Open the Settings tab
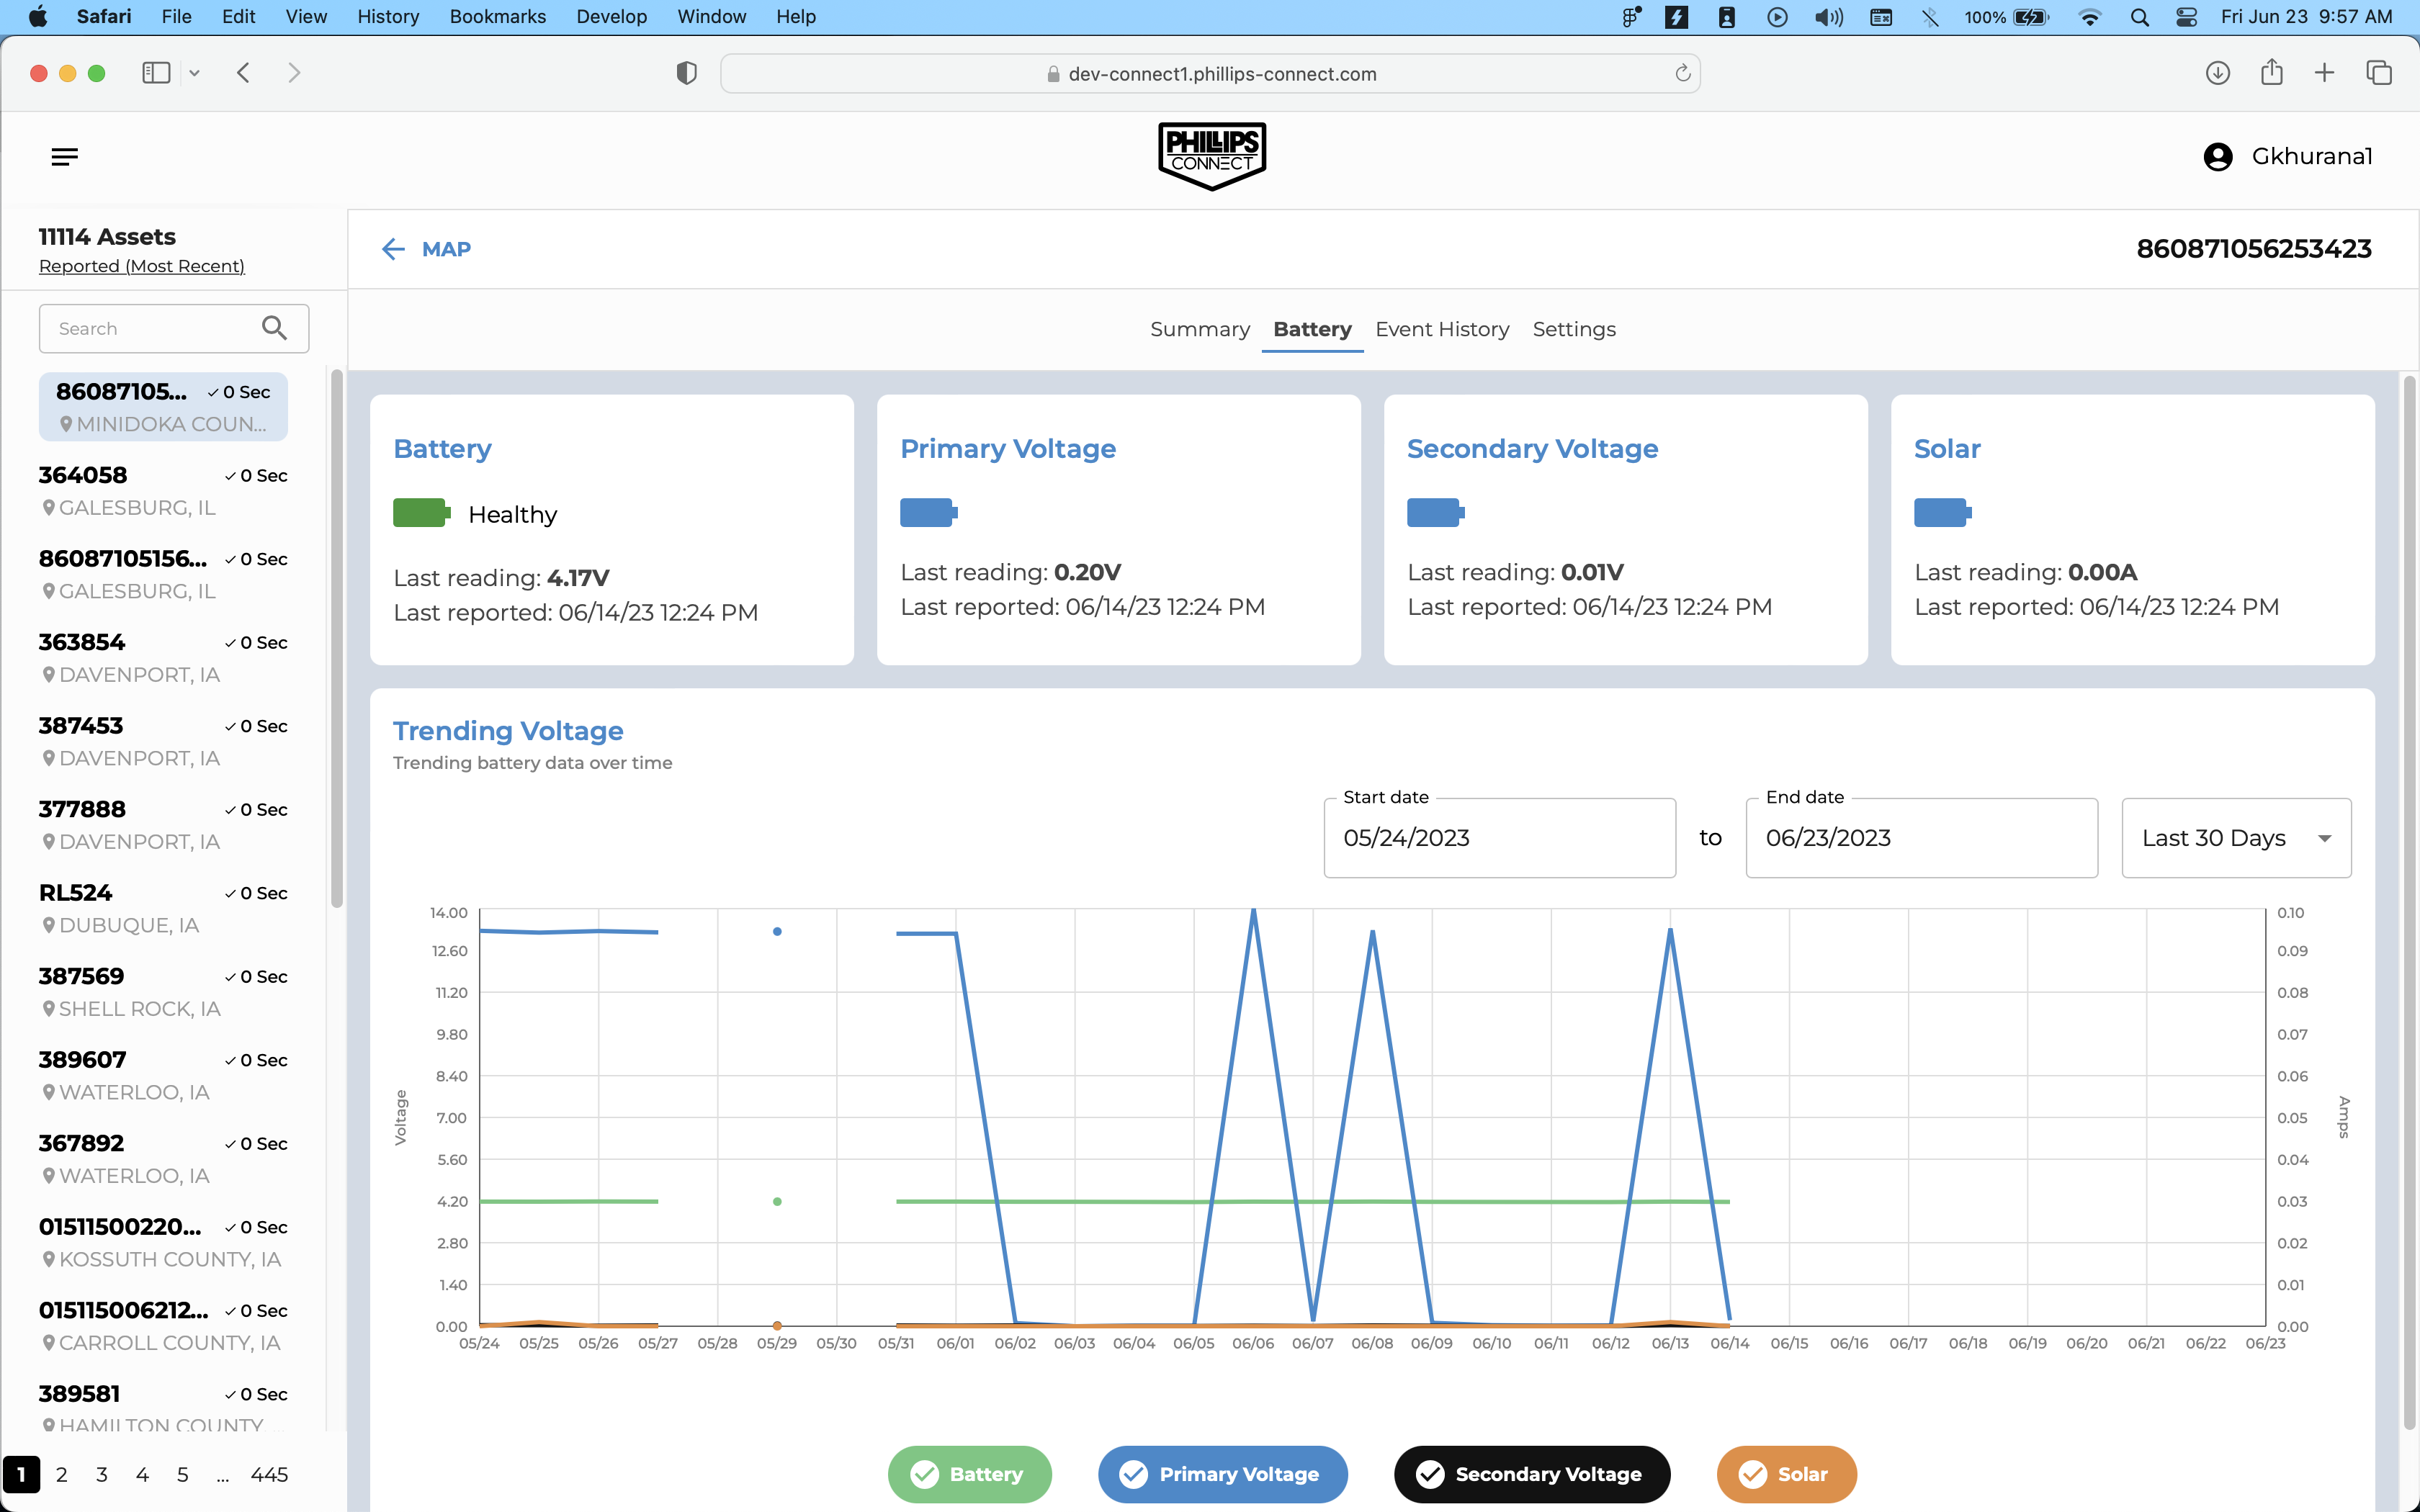Screen dimensions: 2420x1512 1574,329
